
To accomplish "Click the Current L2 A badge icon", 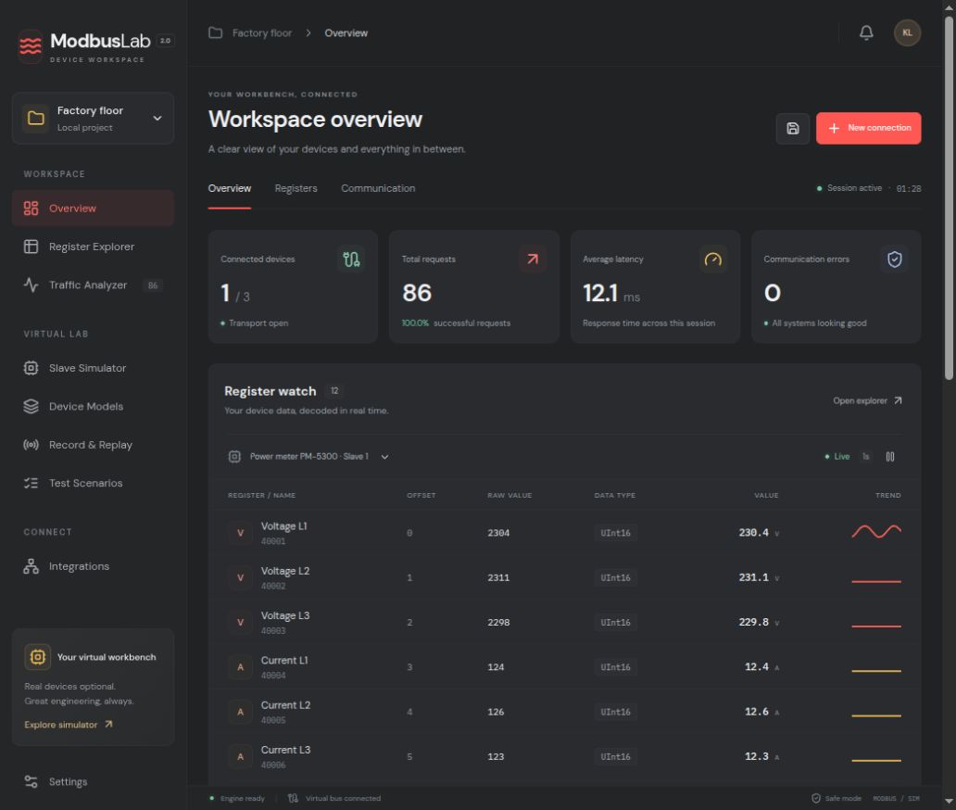I will coord(240,712).
